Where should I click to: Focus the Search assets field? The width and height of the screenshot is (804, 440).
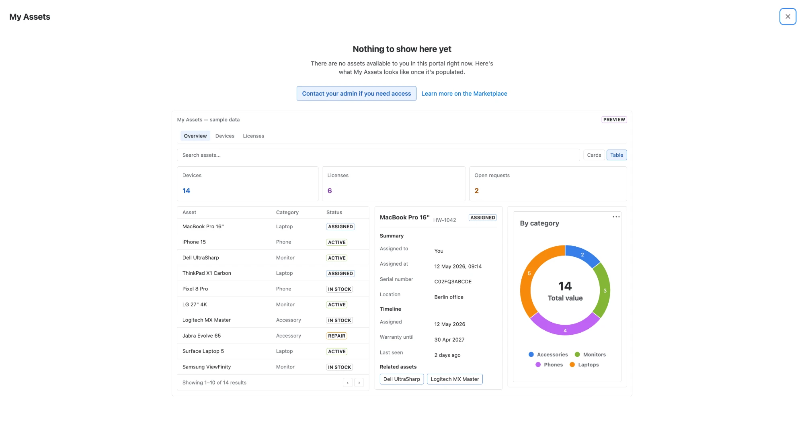click(378, 155)
